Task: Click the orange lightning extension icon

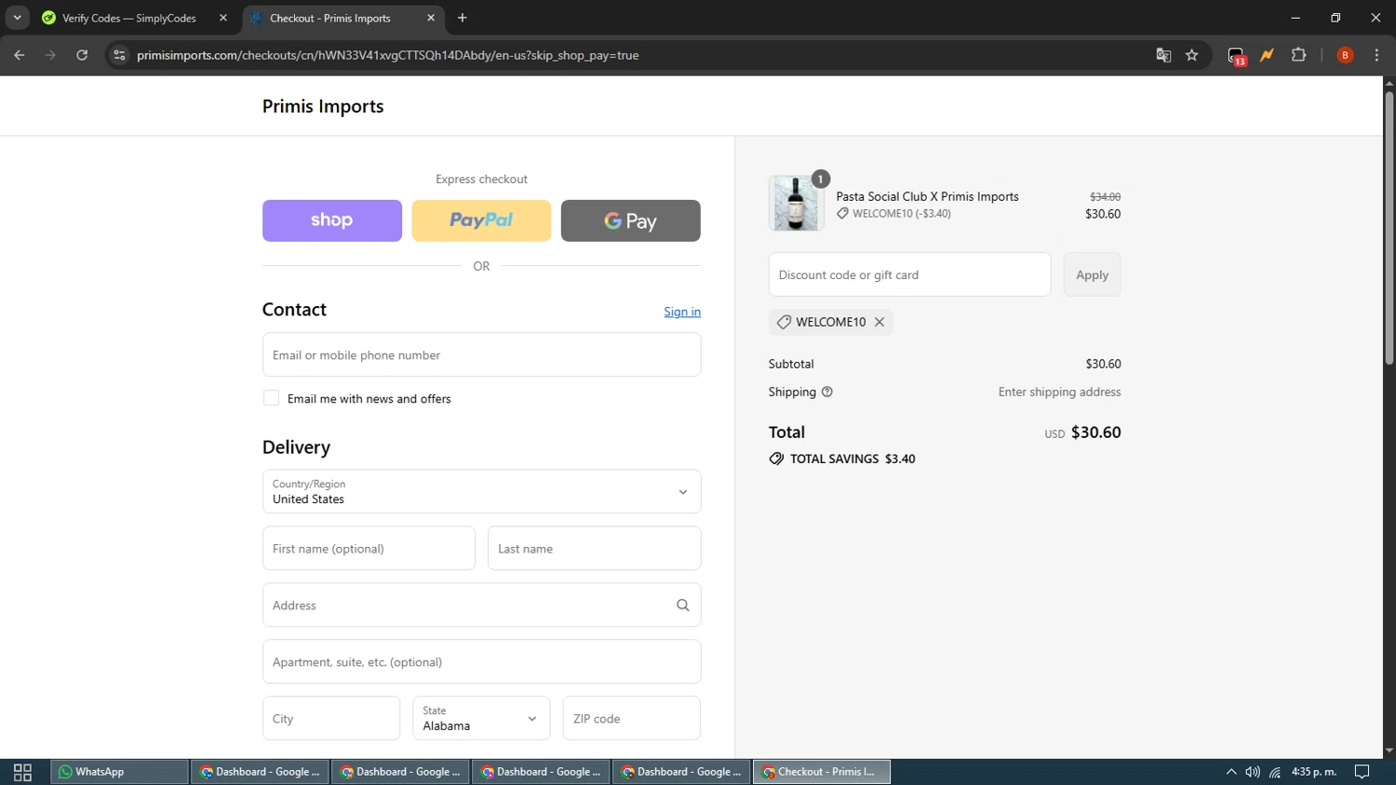Action: (x=1267, y=55)
